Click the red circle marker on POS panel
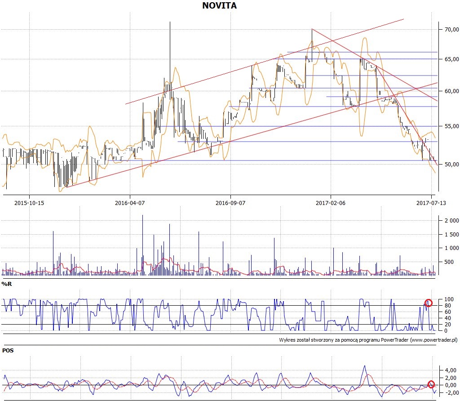This screenshot has width=460, height=401. [431, 384]
